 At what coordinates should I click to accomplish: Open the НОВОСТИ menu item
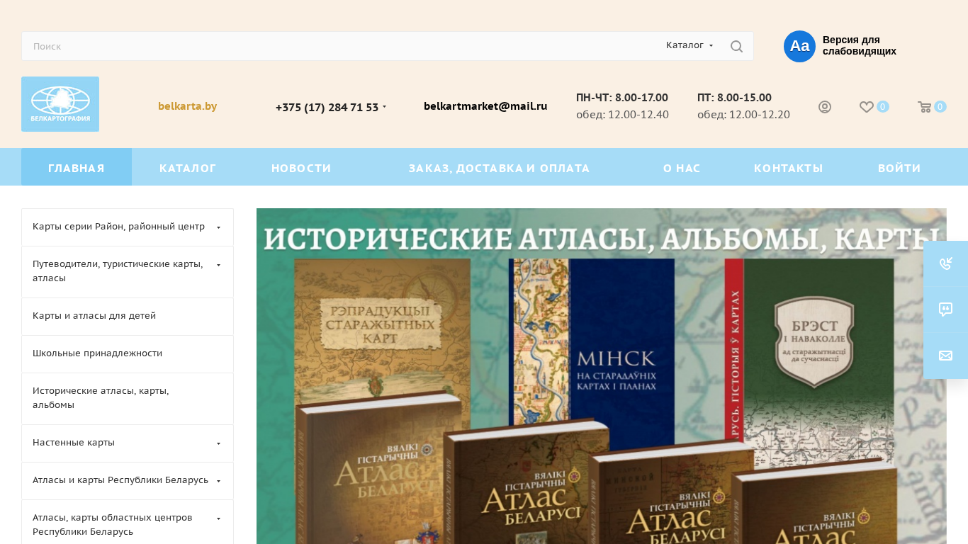point(301,167)
